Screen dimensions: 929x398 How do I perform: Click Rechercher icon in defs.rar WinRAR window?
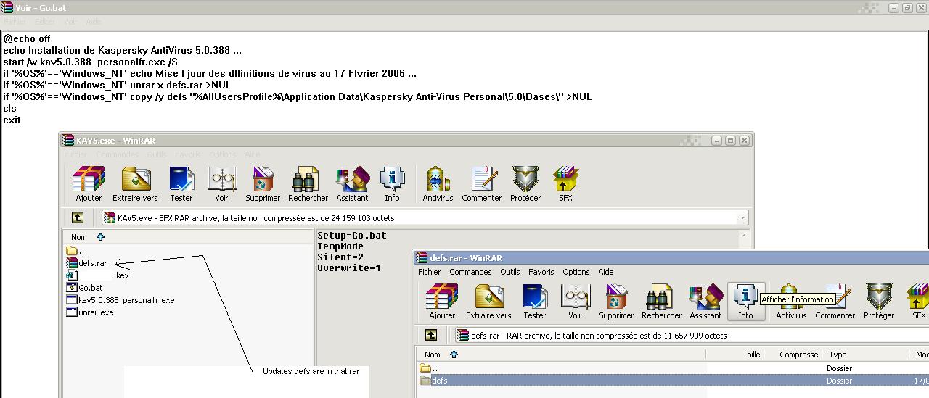pos(661,302)
